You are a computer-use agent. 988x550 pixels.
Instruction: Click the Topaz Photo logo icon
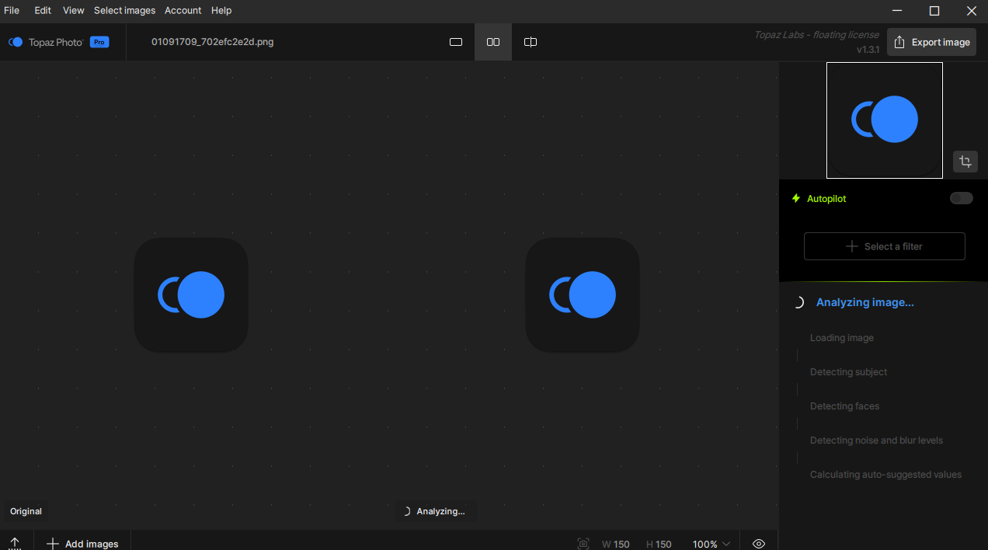16,42
